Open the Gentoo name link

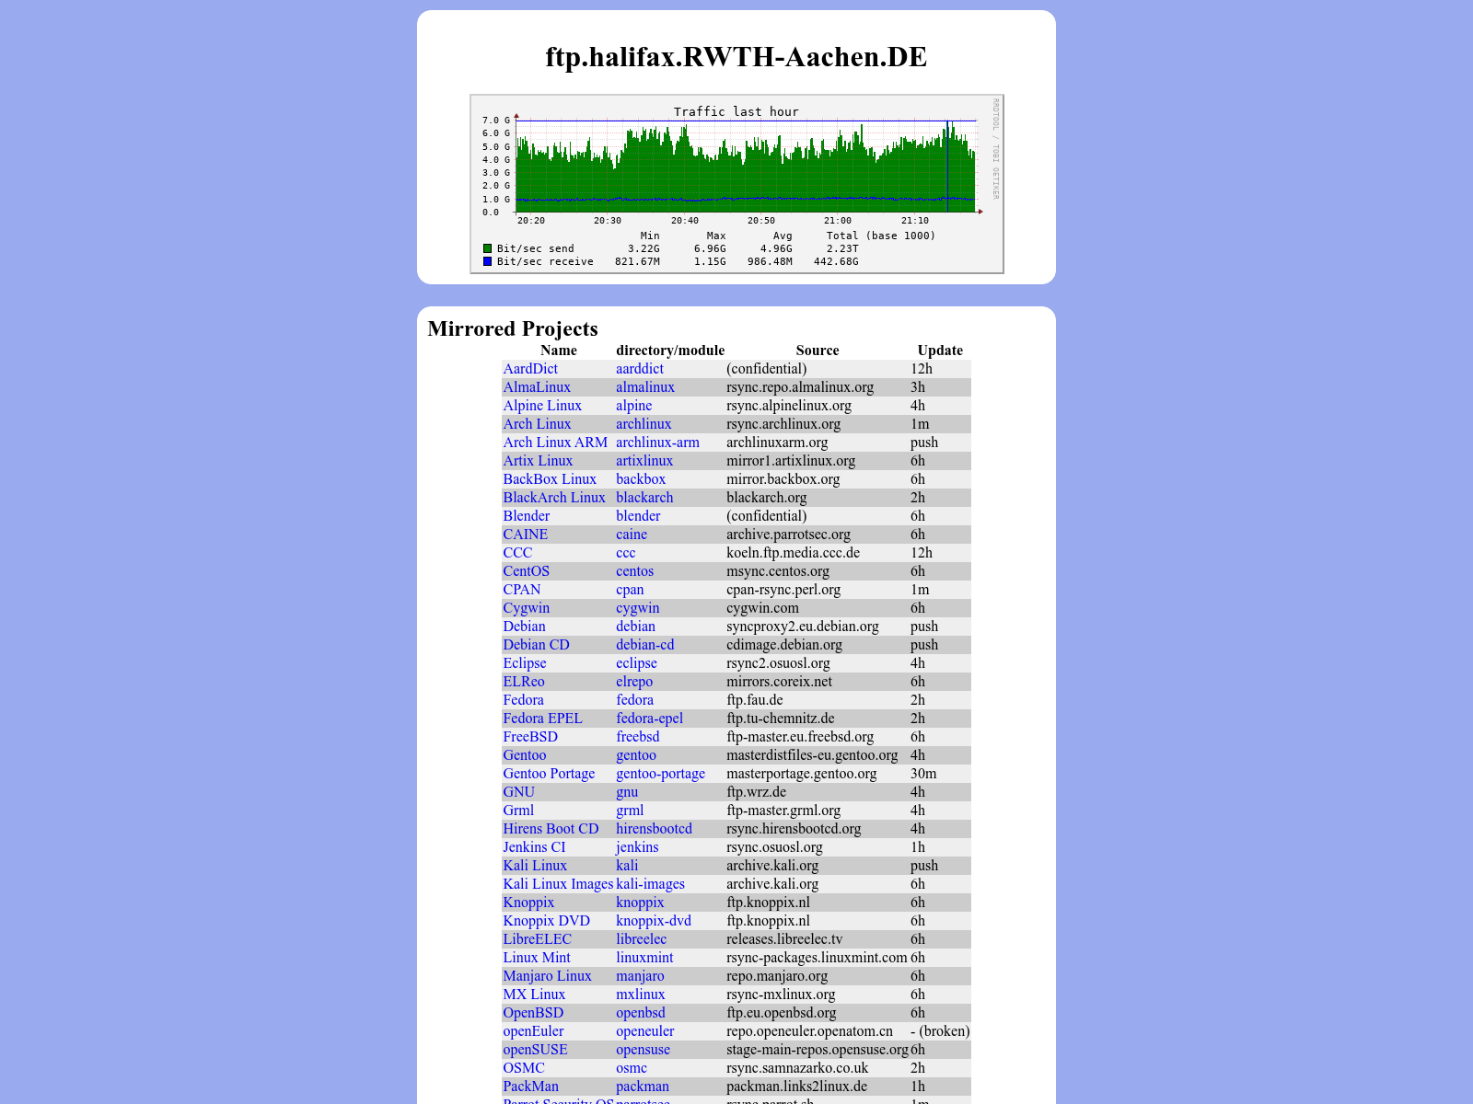click(x=525, y=755)
